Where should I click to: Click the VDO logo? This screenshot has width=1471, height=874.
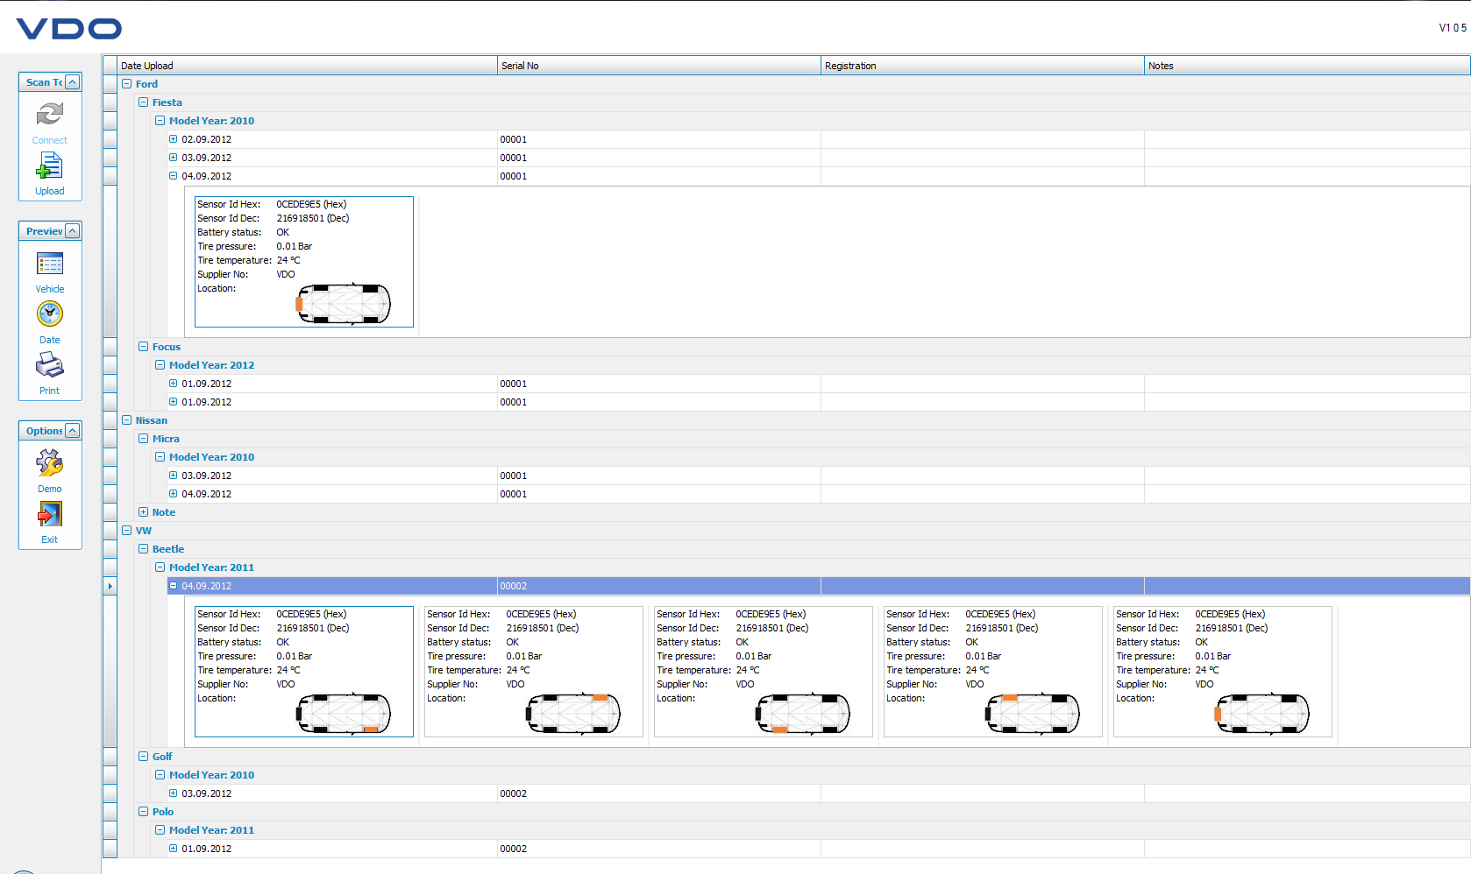68,29
